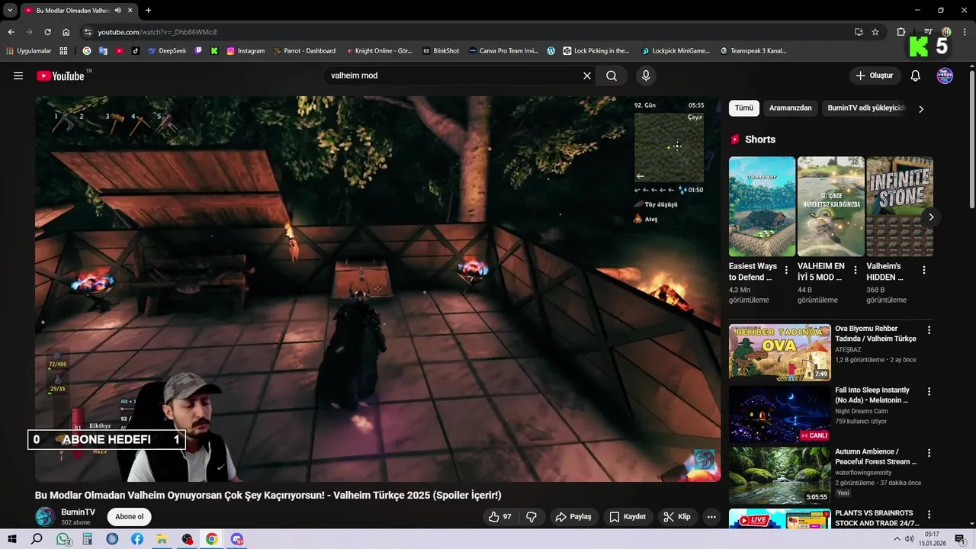Open options for Valheim's HIDDEN short
Viewport: 976px width, 549px height.
(924, 270)
